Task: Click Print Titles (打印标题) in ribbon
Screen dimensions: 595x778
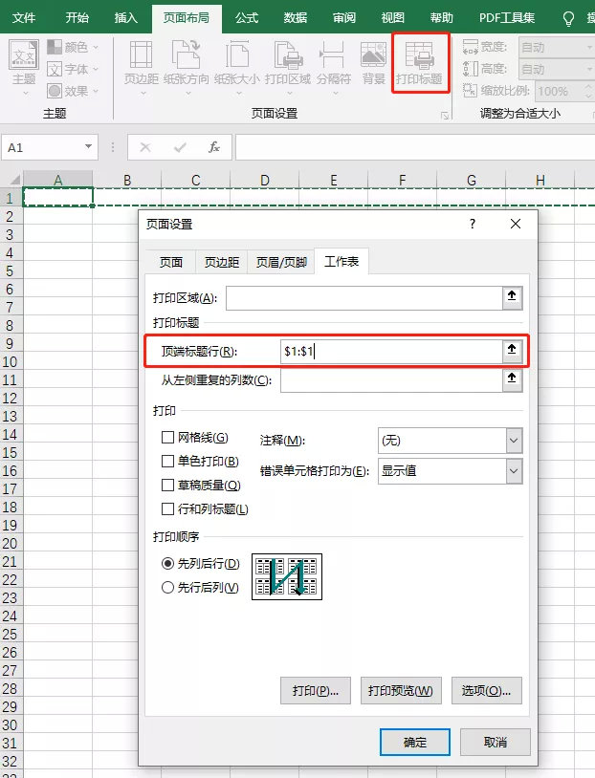Action: coord(420,63)
